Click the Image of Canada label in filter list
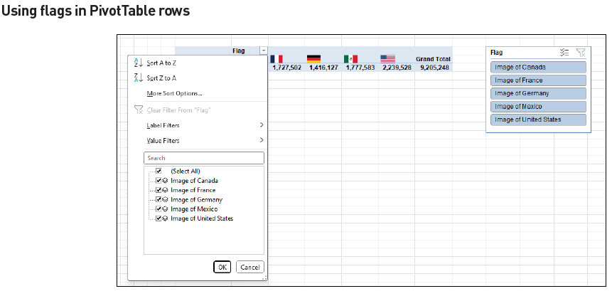Viewport: 612px width, 301px height. (194, 181)
